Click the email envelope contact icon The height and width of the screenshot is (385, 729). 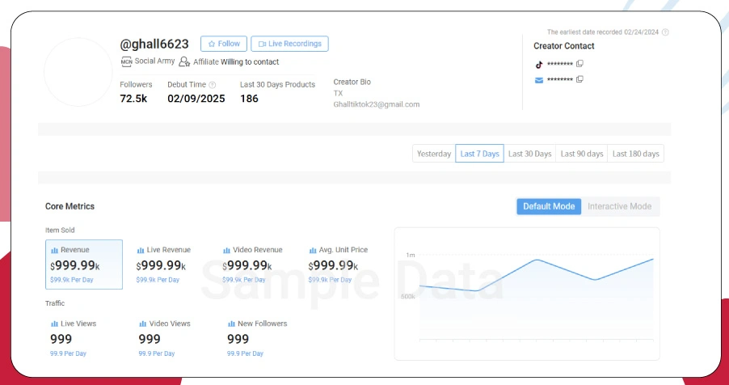tap(539, 79)
